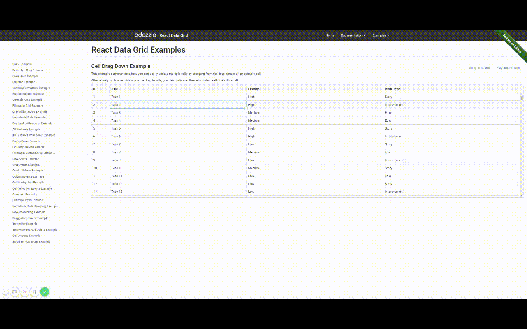Open Row Reordering Example in sidebar
This screenshot has height=329, width=527.
coord(29,212)
